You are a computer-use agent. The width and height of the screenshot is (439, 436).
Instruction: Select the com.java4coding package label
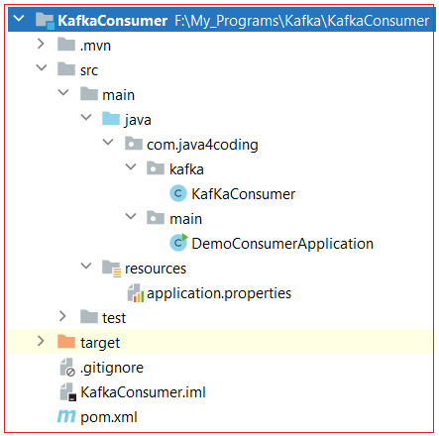[x=202, y=145]
